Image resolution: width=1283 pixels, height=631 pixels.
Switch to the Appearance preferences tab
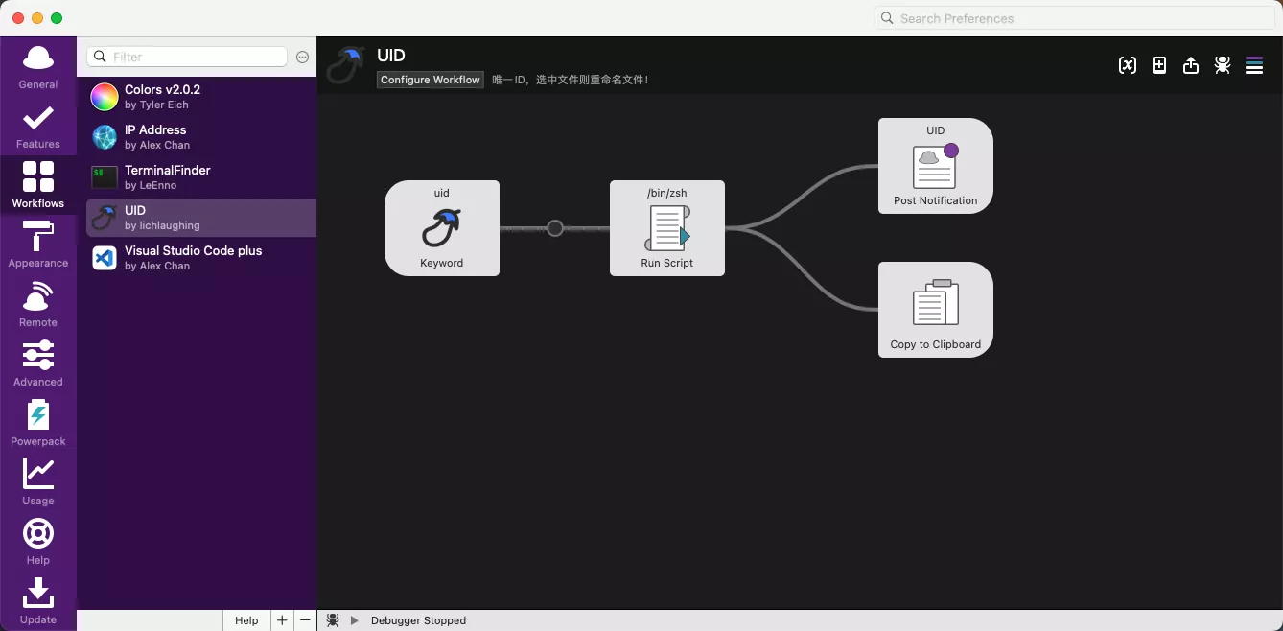38,245
